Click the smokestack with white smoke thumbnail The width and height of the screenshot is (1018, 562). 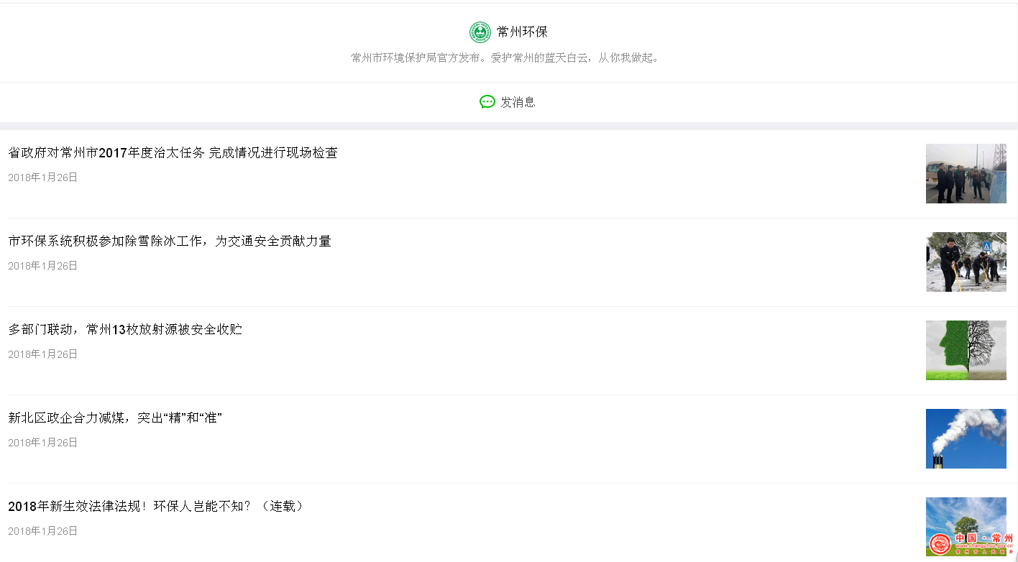pyautogui.click(x=966, y=438)
